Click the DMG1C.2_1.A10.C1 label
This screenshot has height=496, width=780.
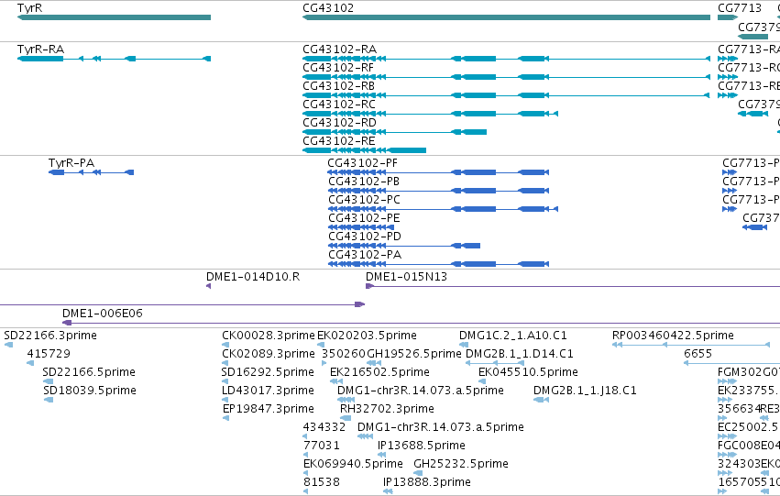[x=513, y=336]
